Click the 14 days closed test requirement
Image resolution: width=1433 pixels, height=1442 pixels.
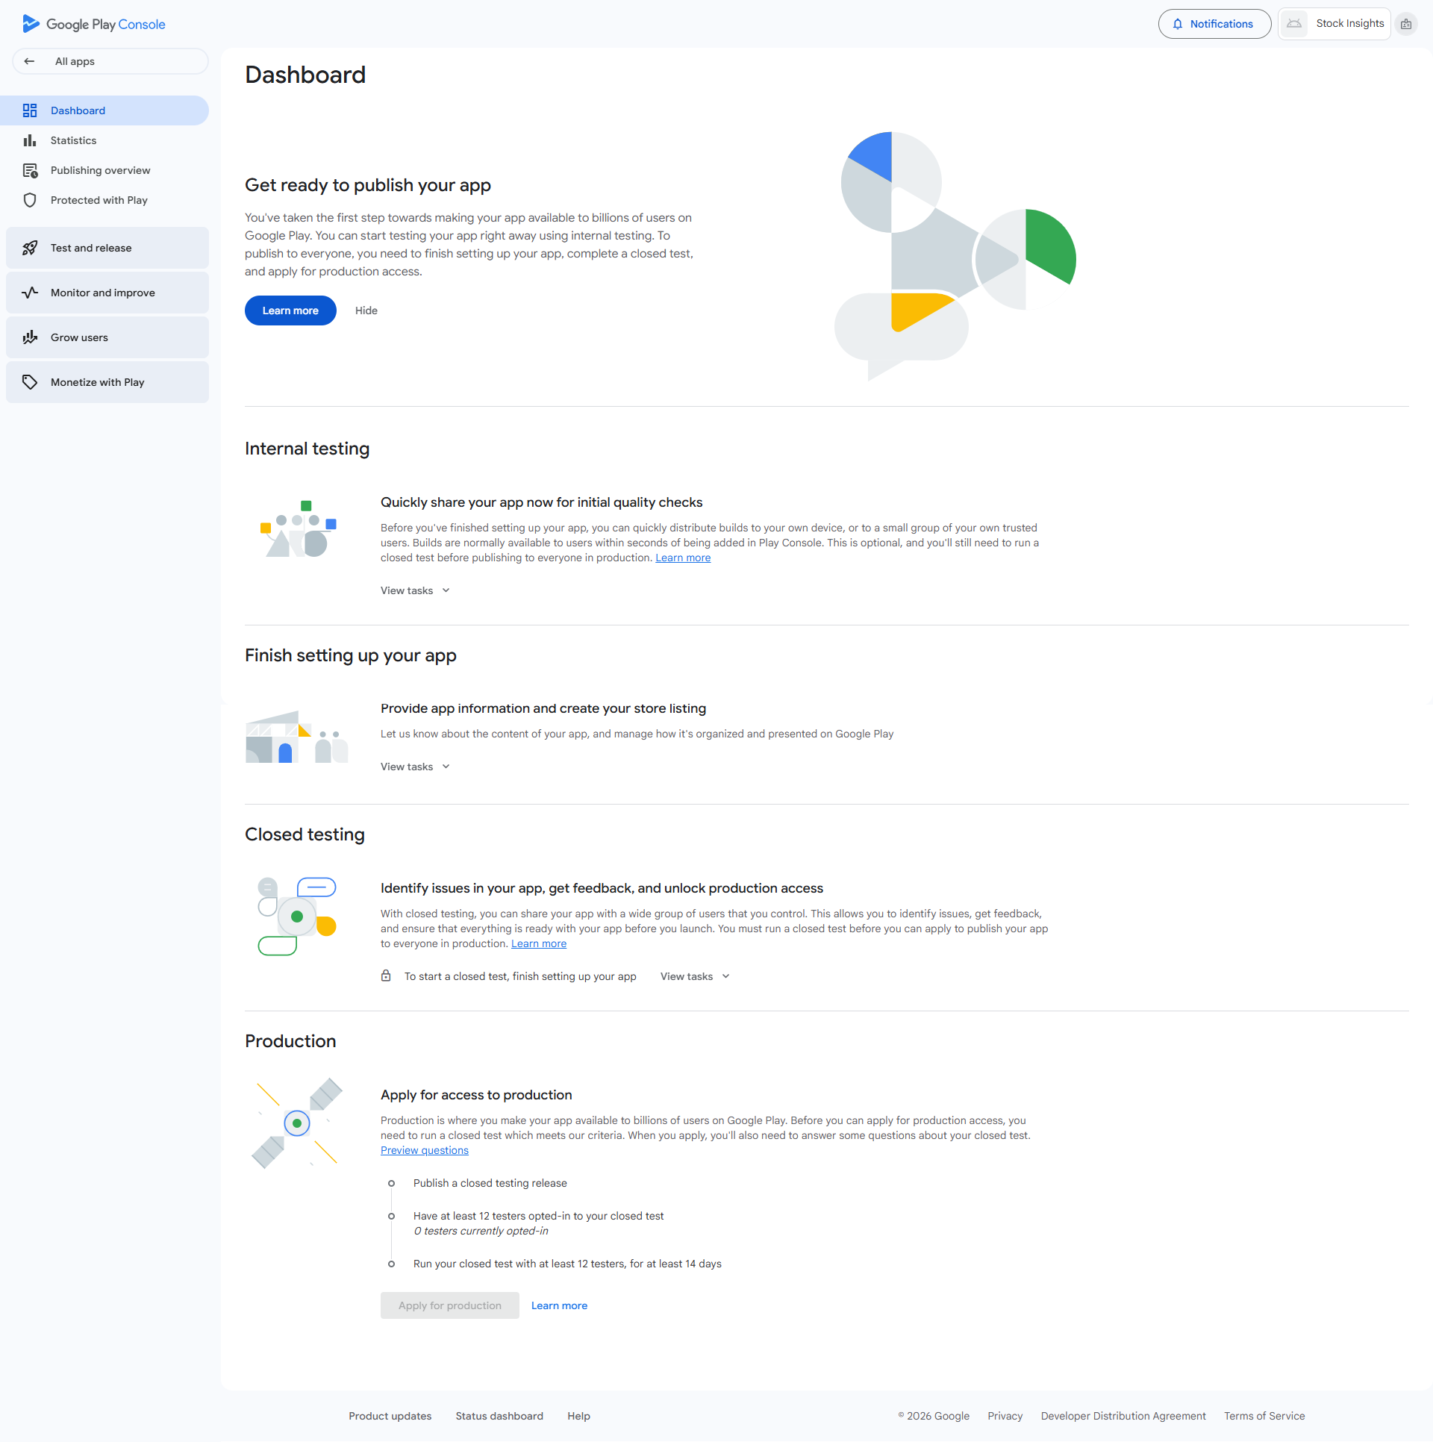coord(567,1264)
